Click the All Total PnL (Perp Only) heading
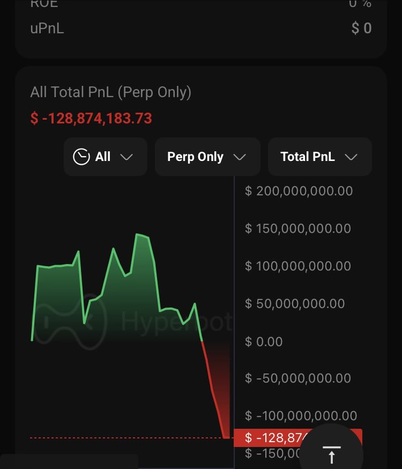This screenshot has height=469, width=402. [111, 92]
